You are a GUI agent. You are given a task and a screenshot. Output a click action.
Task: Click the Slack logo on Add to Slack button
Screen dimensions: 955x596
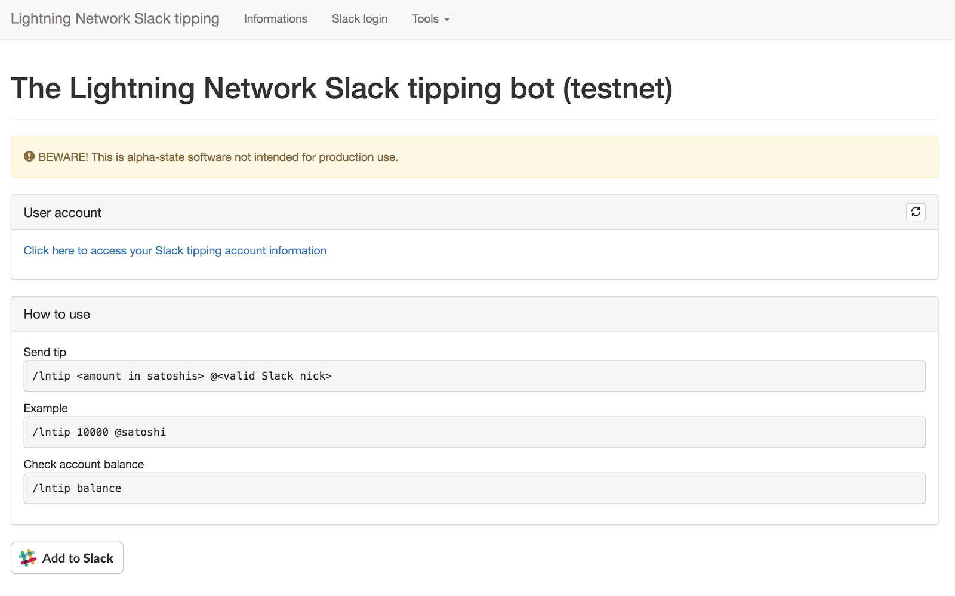point(27,557)
